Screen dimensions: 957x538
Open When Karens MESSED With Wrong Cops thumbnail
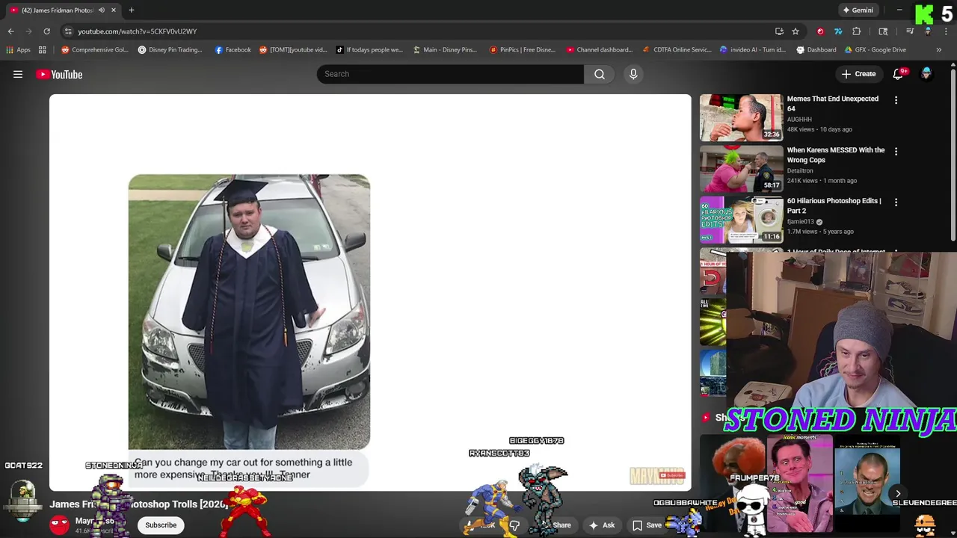(741, 169)
